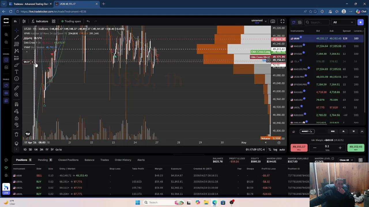Open the Order History tab

pos(123,160)
